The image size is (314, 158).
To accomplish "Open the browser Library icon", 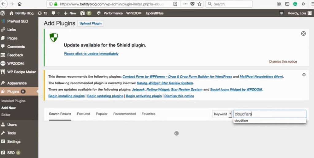I will 279,4.
